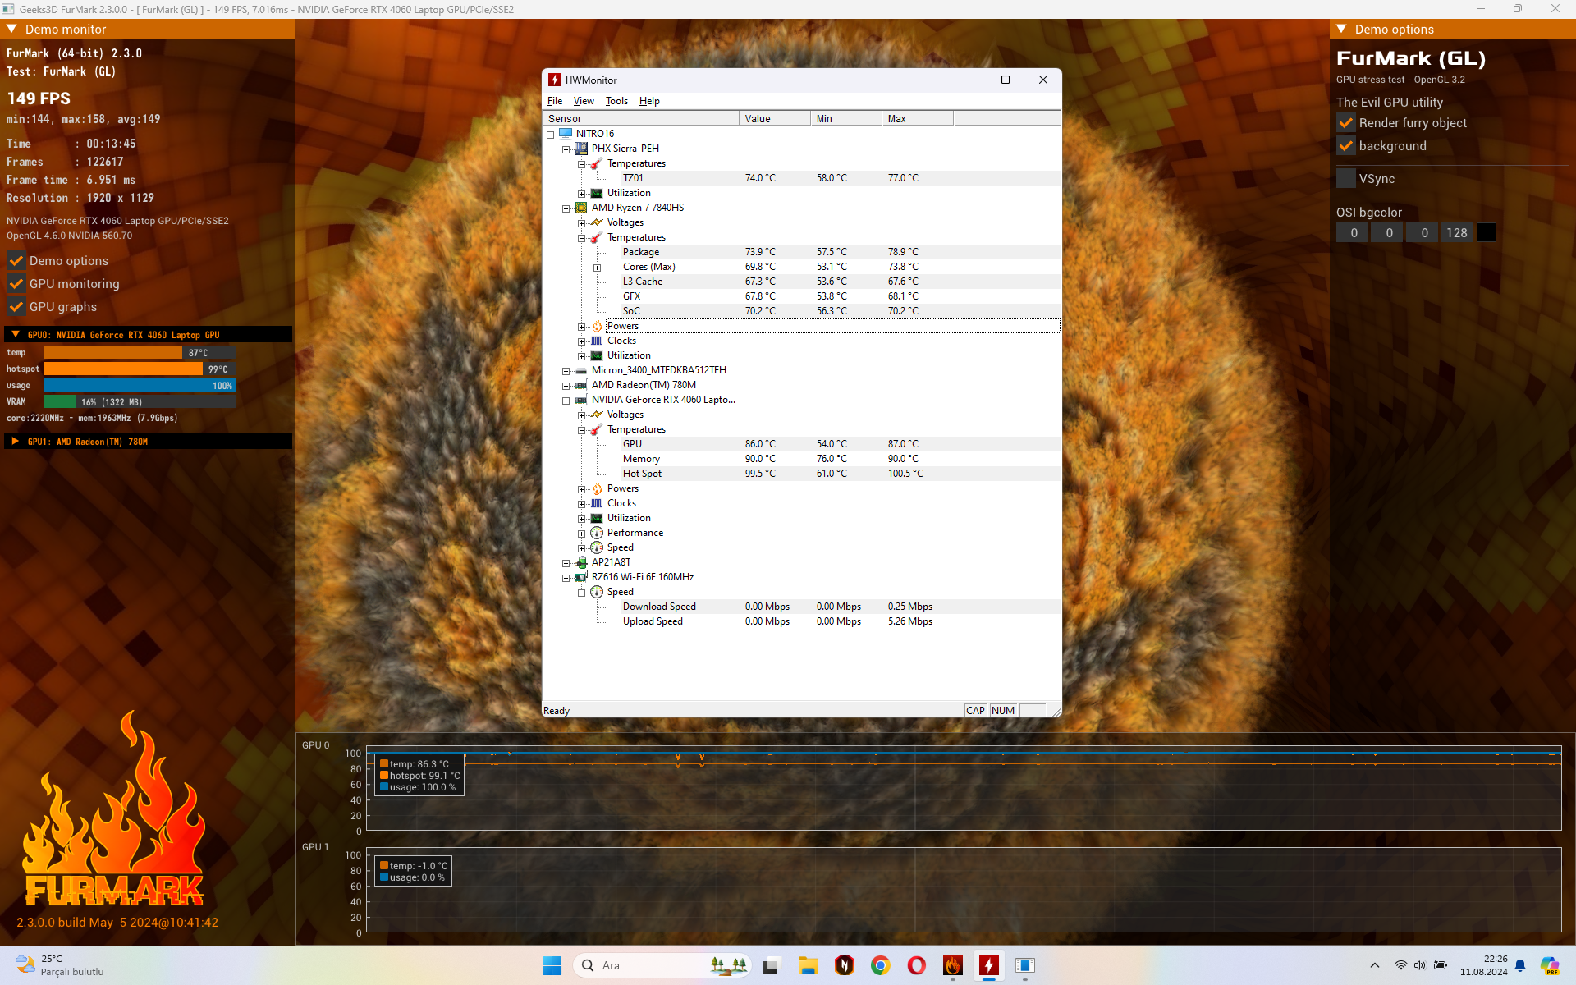
Task: Click the Max column header
Action: click(917, 119)
